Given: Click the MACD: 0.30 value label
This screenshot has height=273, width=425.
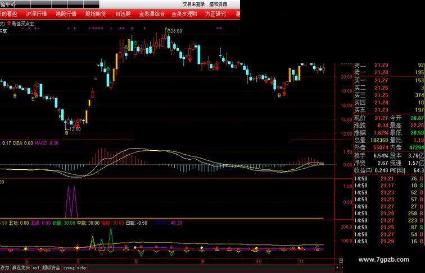Looking at the screenshot, I should pyautogui.click(x=47, y=143).
